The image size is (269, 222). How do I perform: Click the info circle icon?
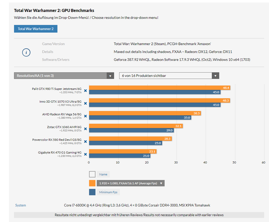26,52
